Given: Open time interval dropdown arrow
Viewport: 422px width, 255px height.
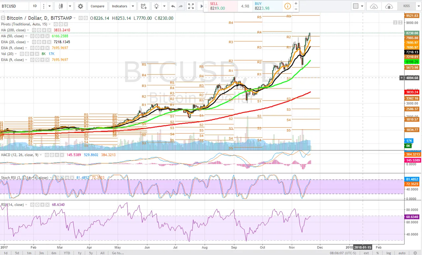Looking at the screenshot, I should [x=49, y=6].
